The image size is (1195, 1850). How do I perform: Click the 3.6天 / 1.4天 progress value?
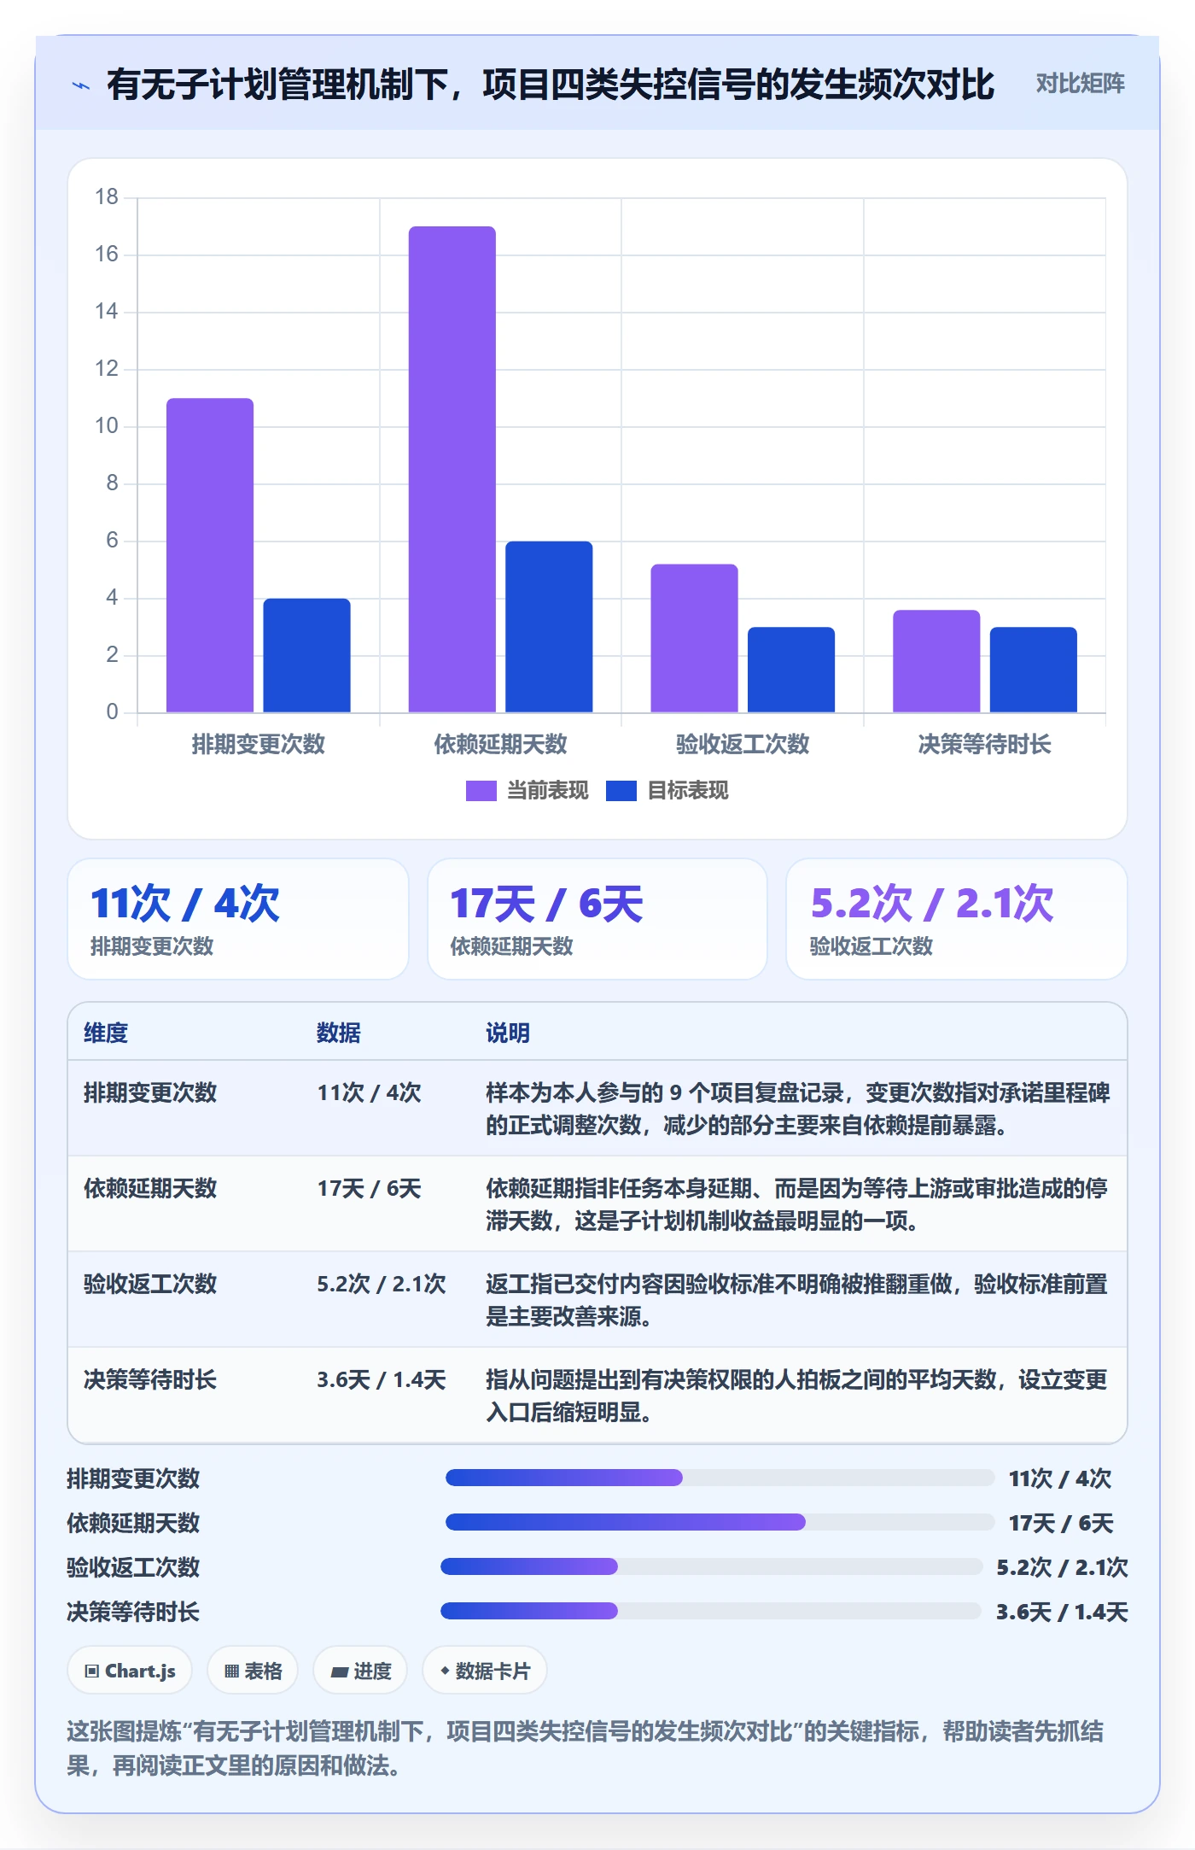pyautogui.click(x=1062, y=1612)
